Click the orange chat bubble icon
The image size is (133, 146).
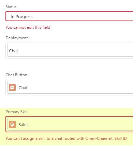click(12, 88)
